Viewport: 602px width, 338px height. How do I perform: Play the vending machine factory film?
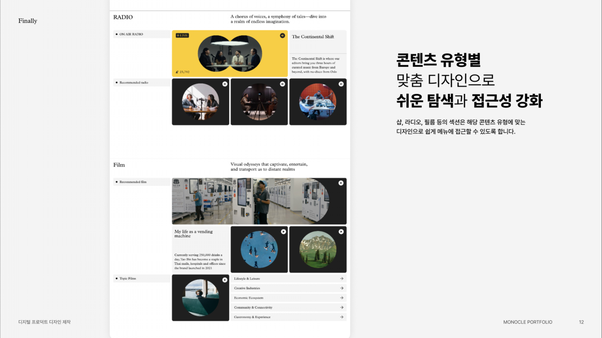pyautogui.click(x=341, y=183)
